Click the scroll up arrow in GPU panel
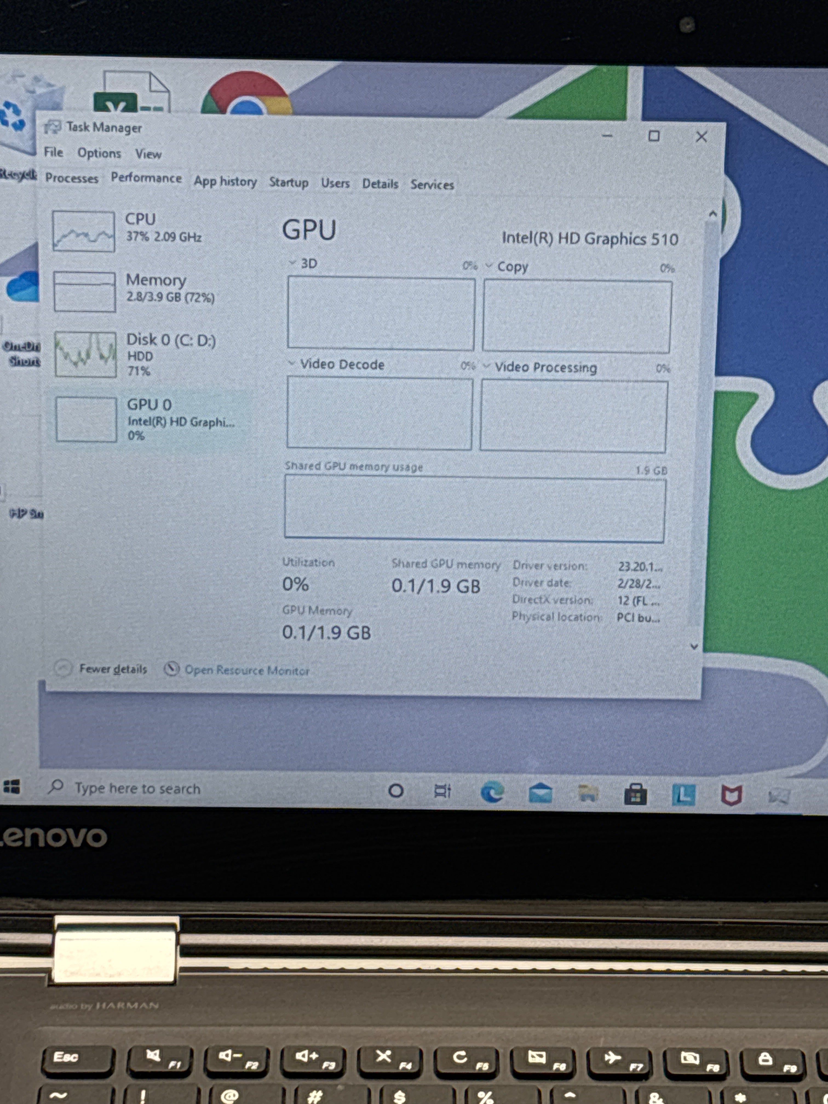 pos(713,214)
